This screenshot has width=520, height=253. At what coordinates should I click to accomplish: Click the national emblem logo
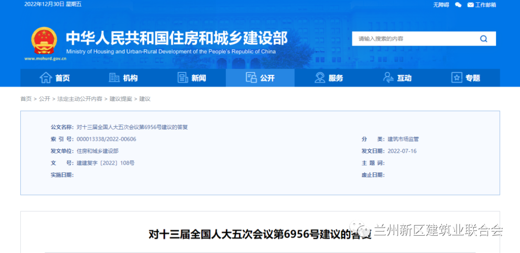pyautogui.click(x=44, y=41)
